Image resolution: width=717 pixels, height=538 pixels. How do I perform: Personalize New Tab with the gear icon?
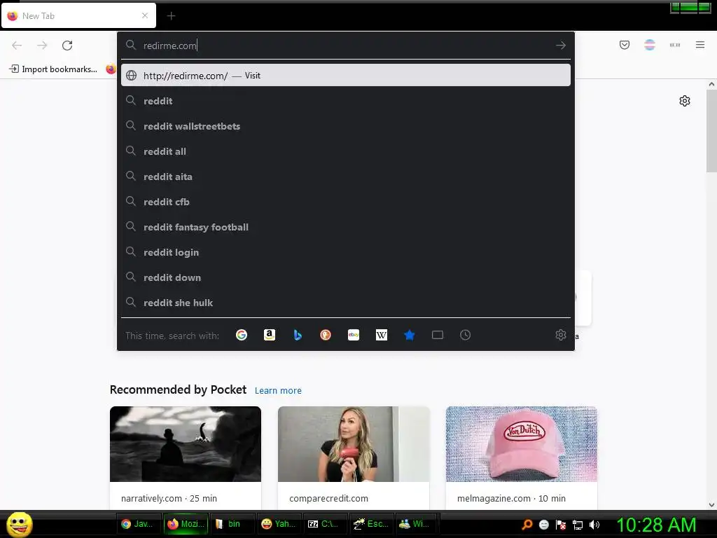(x=685, y=101)
